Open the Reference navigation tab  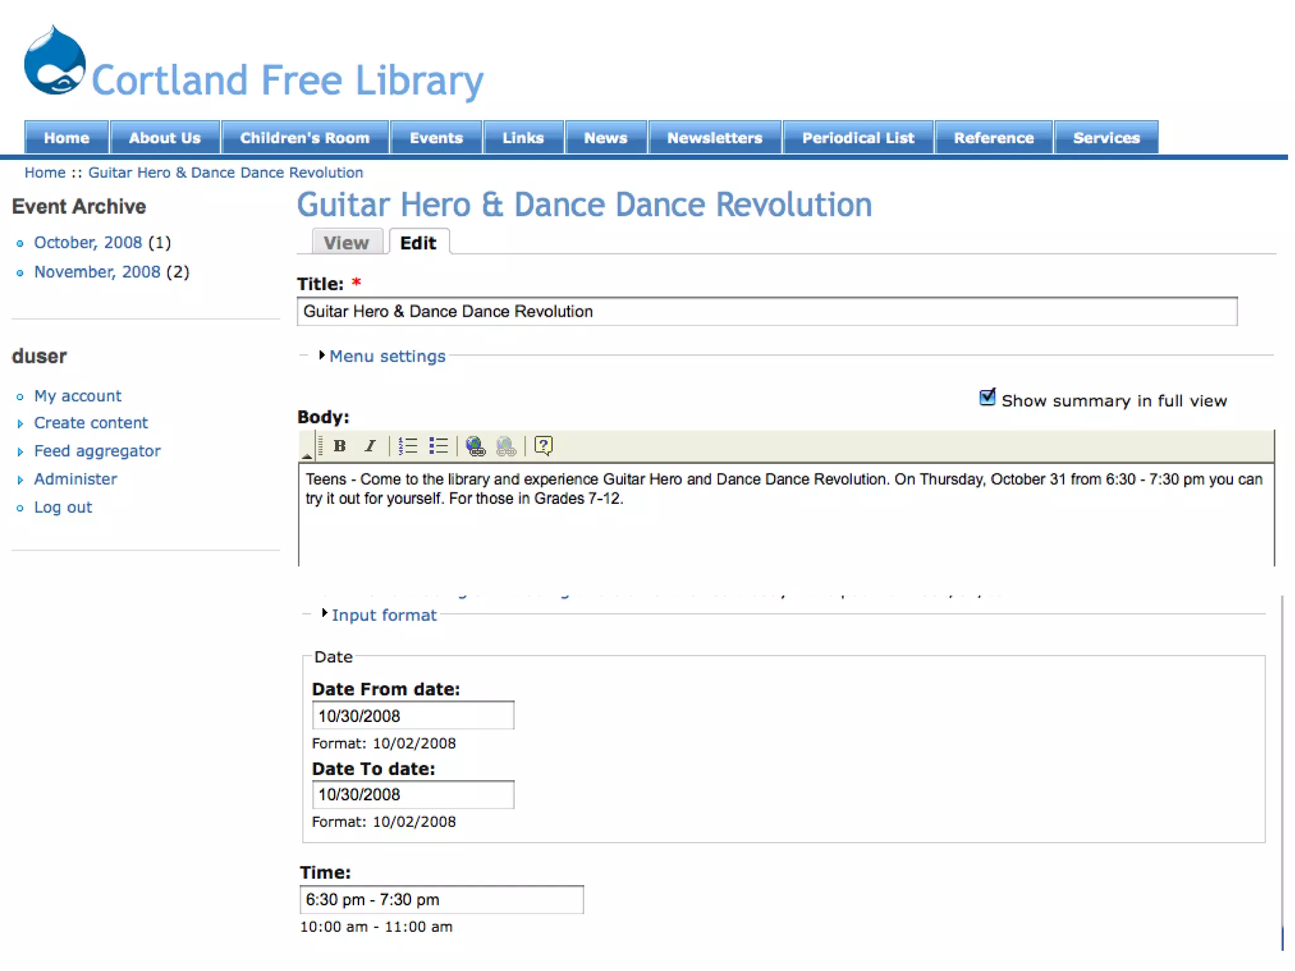coord(993,137)
